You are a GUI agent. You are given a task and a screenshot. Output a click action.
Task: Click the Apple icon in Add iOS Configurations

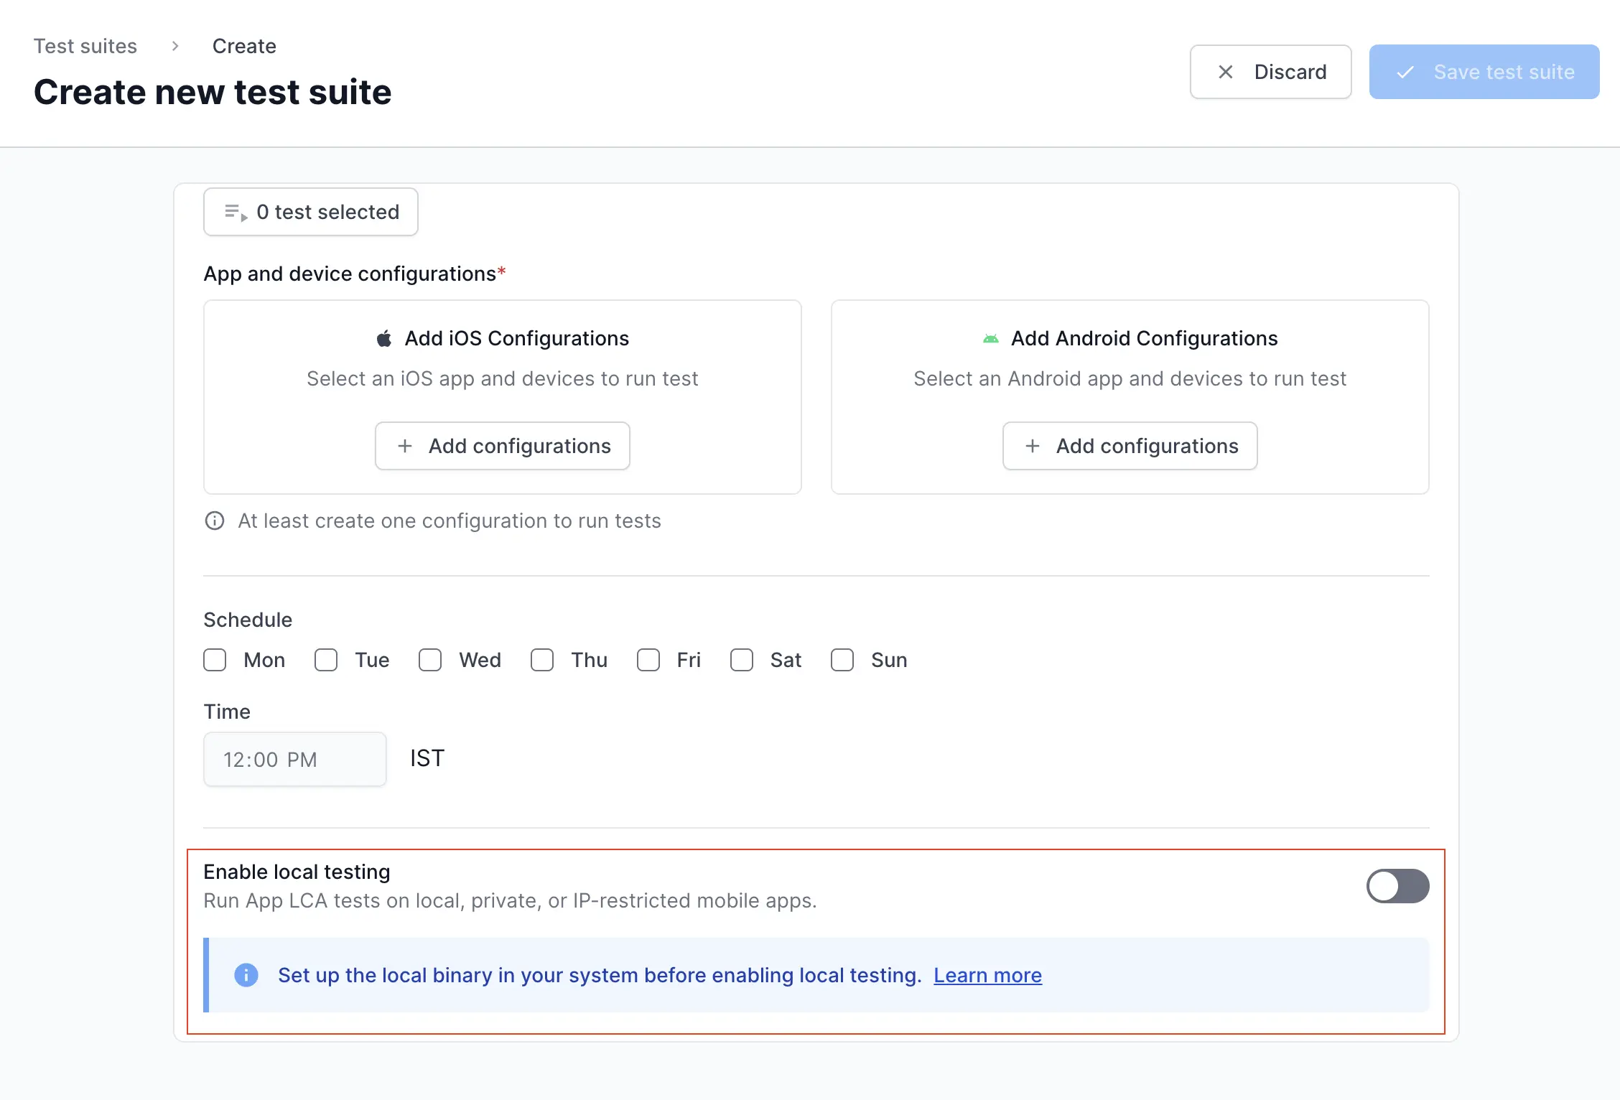[385, 338]
